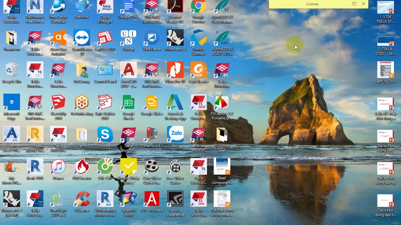Open the Zalo desktop shortcut
Screen dimensions: 401x225
(x=175, y=137)
